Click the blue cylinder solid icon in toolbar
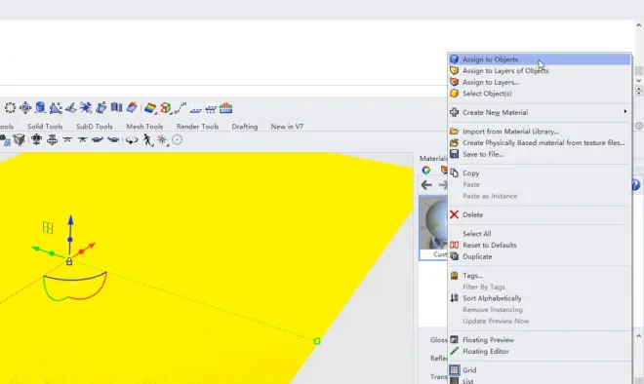 tap(40, 108)
